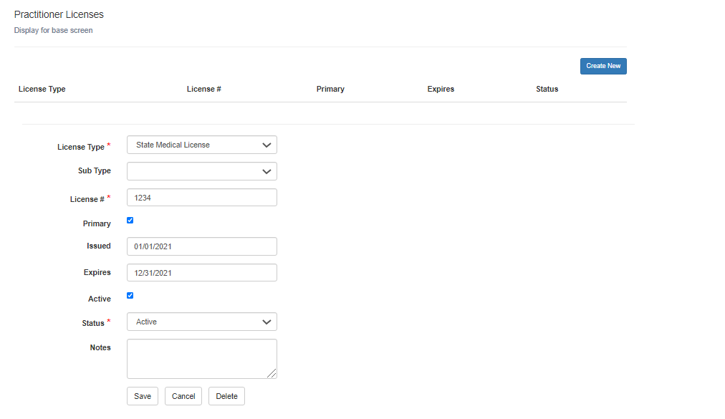This screenshot has width=725, height=419.
Task: Click the License # column header
Action: 203,89
